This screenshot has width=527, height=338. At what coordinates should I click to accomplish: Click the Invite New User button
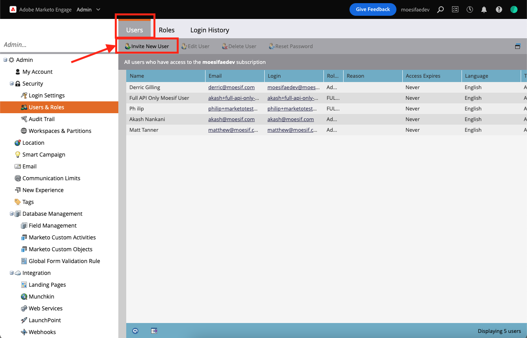click(147, 46)
